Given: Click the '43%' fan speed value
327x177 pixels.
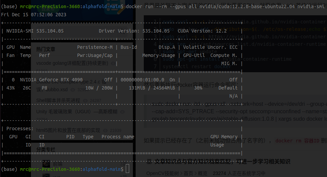Looking at the screenshot, I should click(x=11, y=88).
